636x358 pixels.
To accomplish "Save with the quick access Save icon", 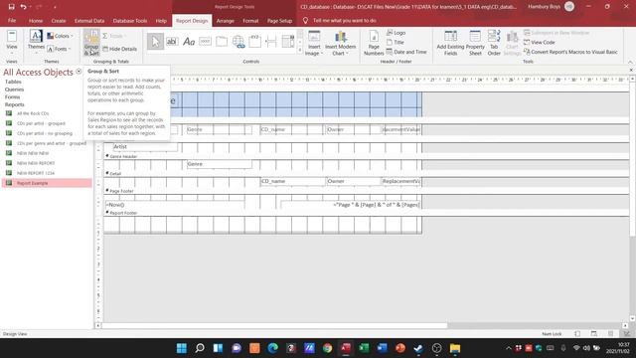I will click(x=11, y=7).
